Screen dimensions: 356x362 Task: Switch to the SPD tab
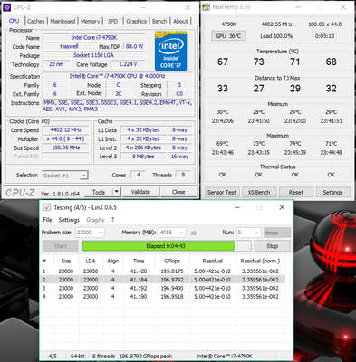pos(112,21)
